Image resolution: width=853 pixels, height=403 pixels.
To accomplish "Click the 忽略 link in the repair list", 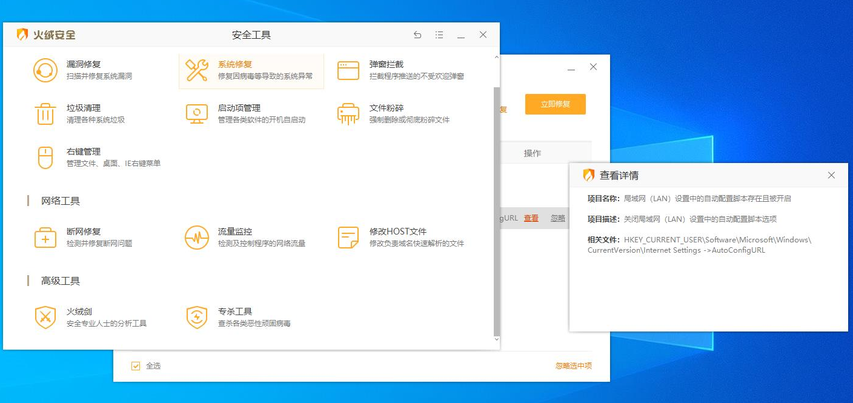I will tap(558, 218).
